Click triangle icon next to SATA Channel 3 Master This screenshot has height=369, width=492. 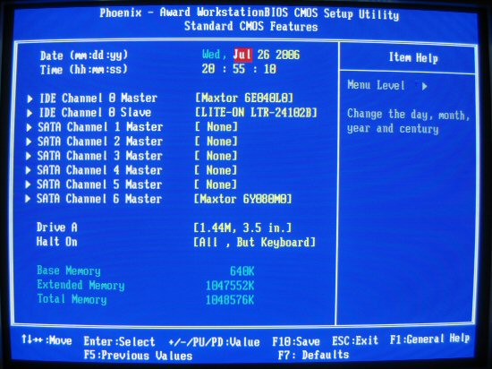coord(29,156)
